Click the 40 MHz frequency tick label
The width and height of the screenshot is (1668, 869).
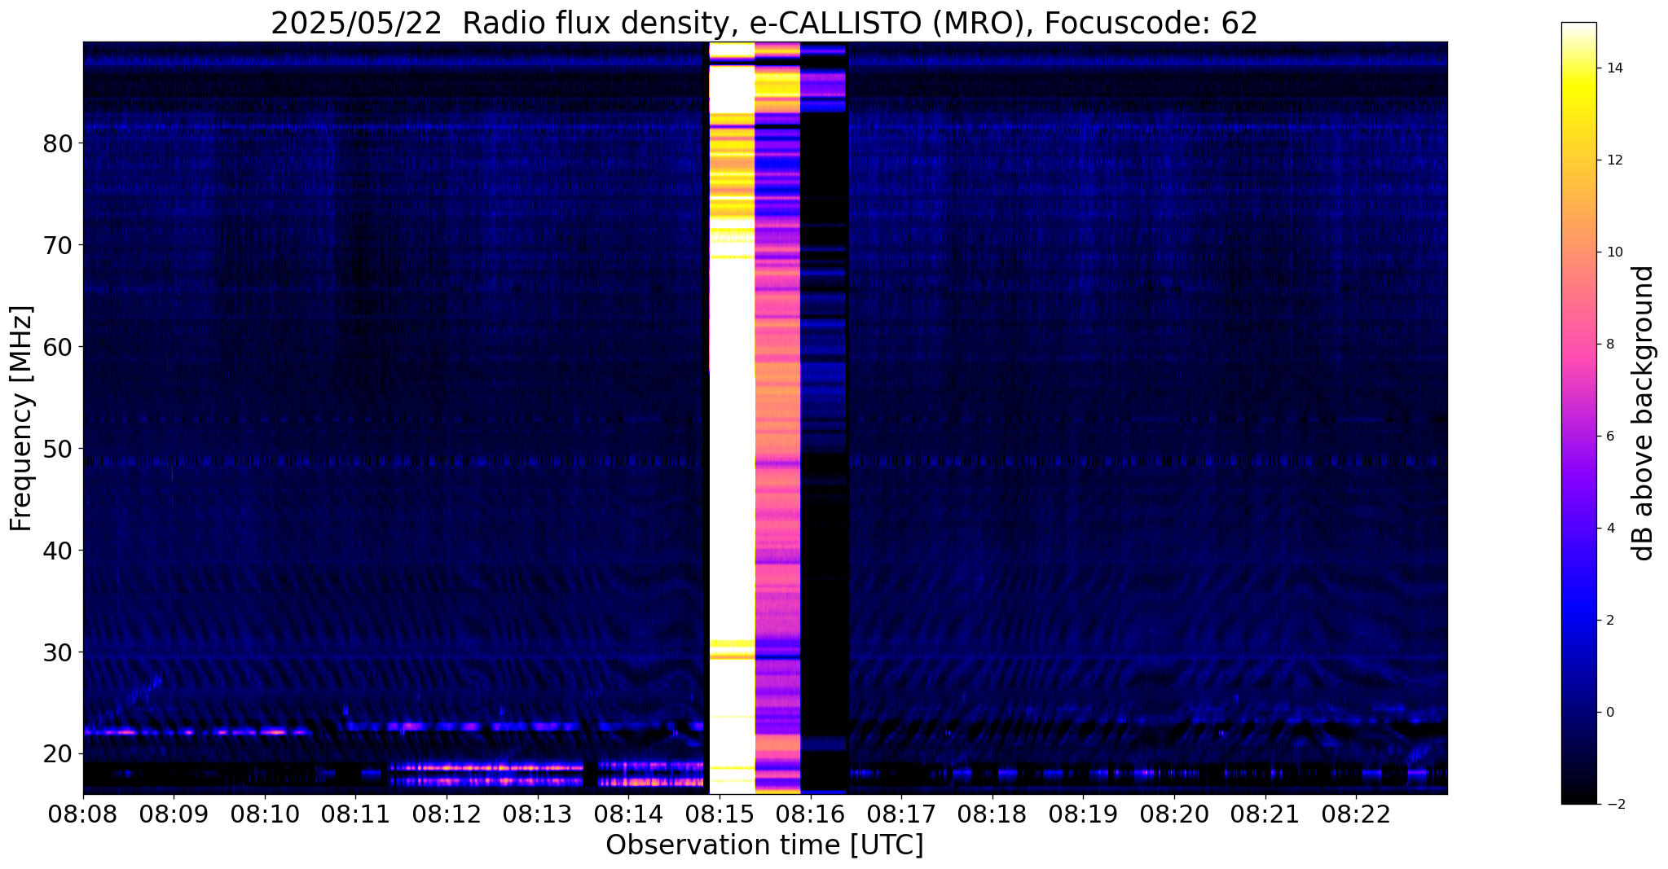[x=57, y=551]
